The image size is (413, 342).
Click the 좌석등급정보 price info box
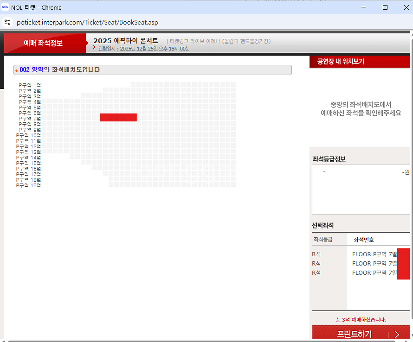pos(360,190)
